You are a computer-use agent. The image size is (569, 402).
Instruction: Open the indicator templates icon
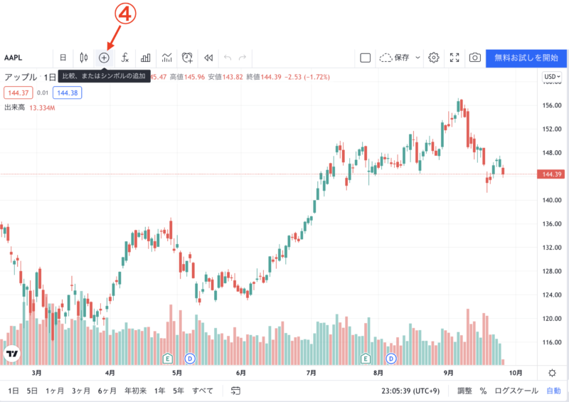click(166, 58)
